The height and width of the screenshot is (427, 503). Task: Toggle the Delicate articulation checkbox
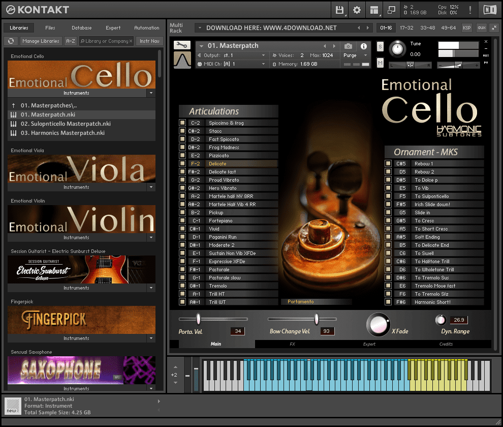pyautogui.click(x=182, y=163)
